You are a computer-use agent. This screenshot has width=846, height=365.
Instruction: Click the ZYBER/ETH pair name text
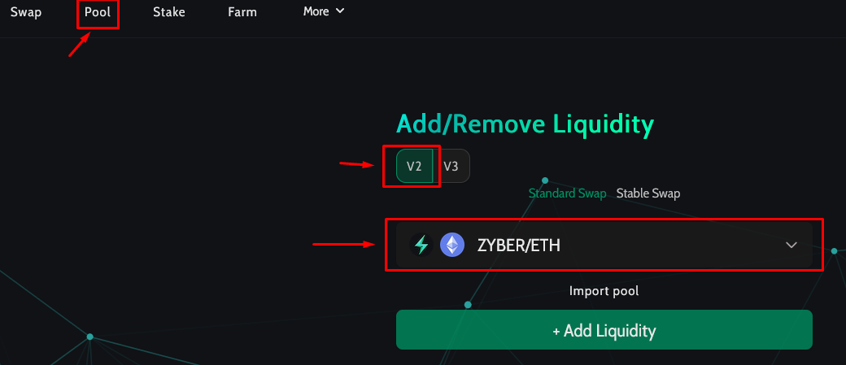point(519,245)
